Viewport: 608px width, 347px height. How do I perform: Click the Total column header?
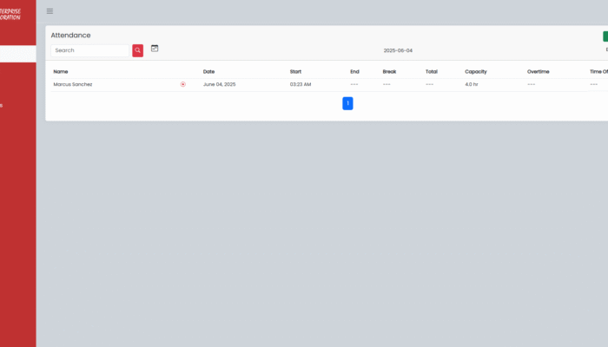[x=432, y=72]
